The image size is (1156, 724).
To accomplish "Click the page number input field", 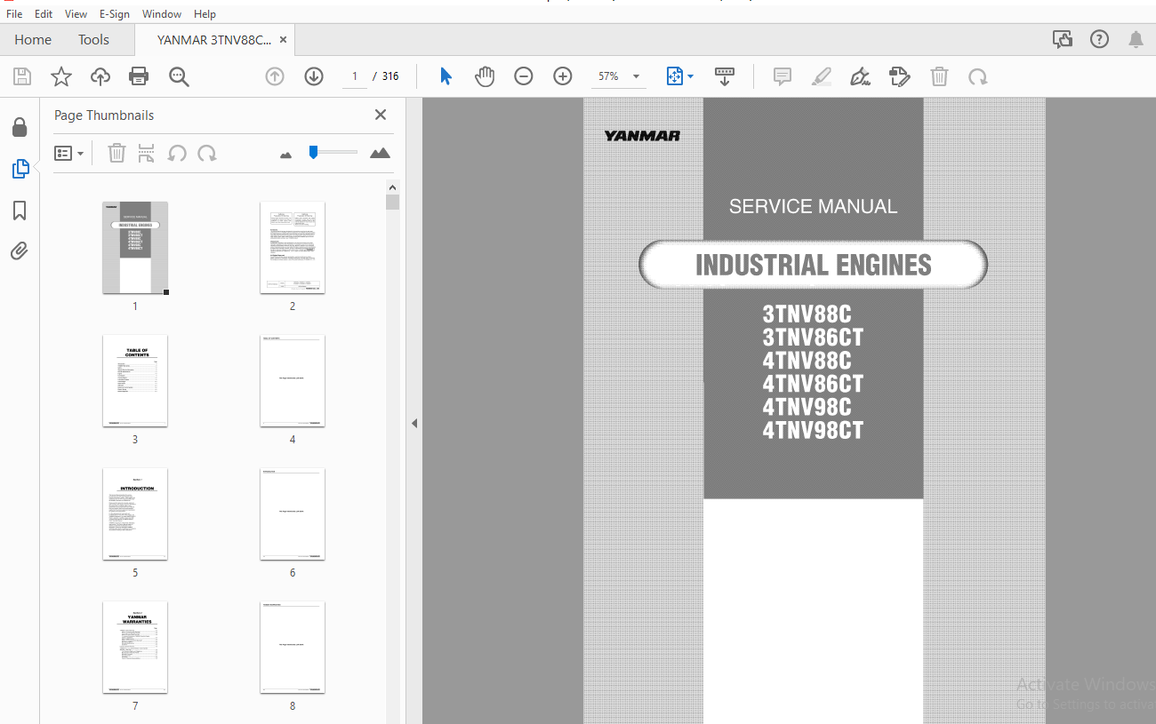I will pyautogui.click(x=354, y=76).
